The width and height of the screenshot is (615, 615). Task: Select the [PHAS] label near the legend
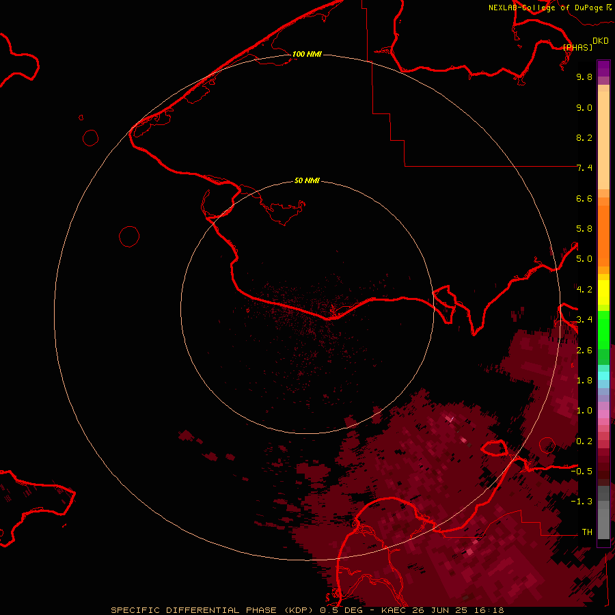(x=577, y=47)
